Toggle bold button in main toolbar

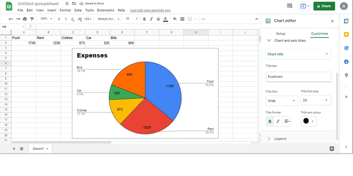(144, 19)
